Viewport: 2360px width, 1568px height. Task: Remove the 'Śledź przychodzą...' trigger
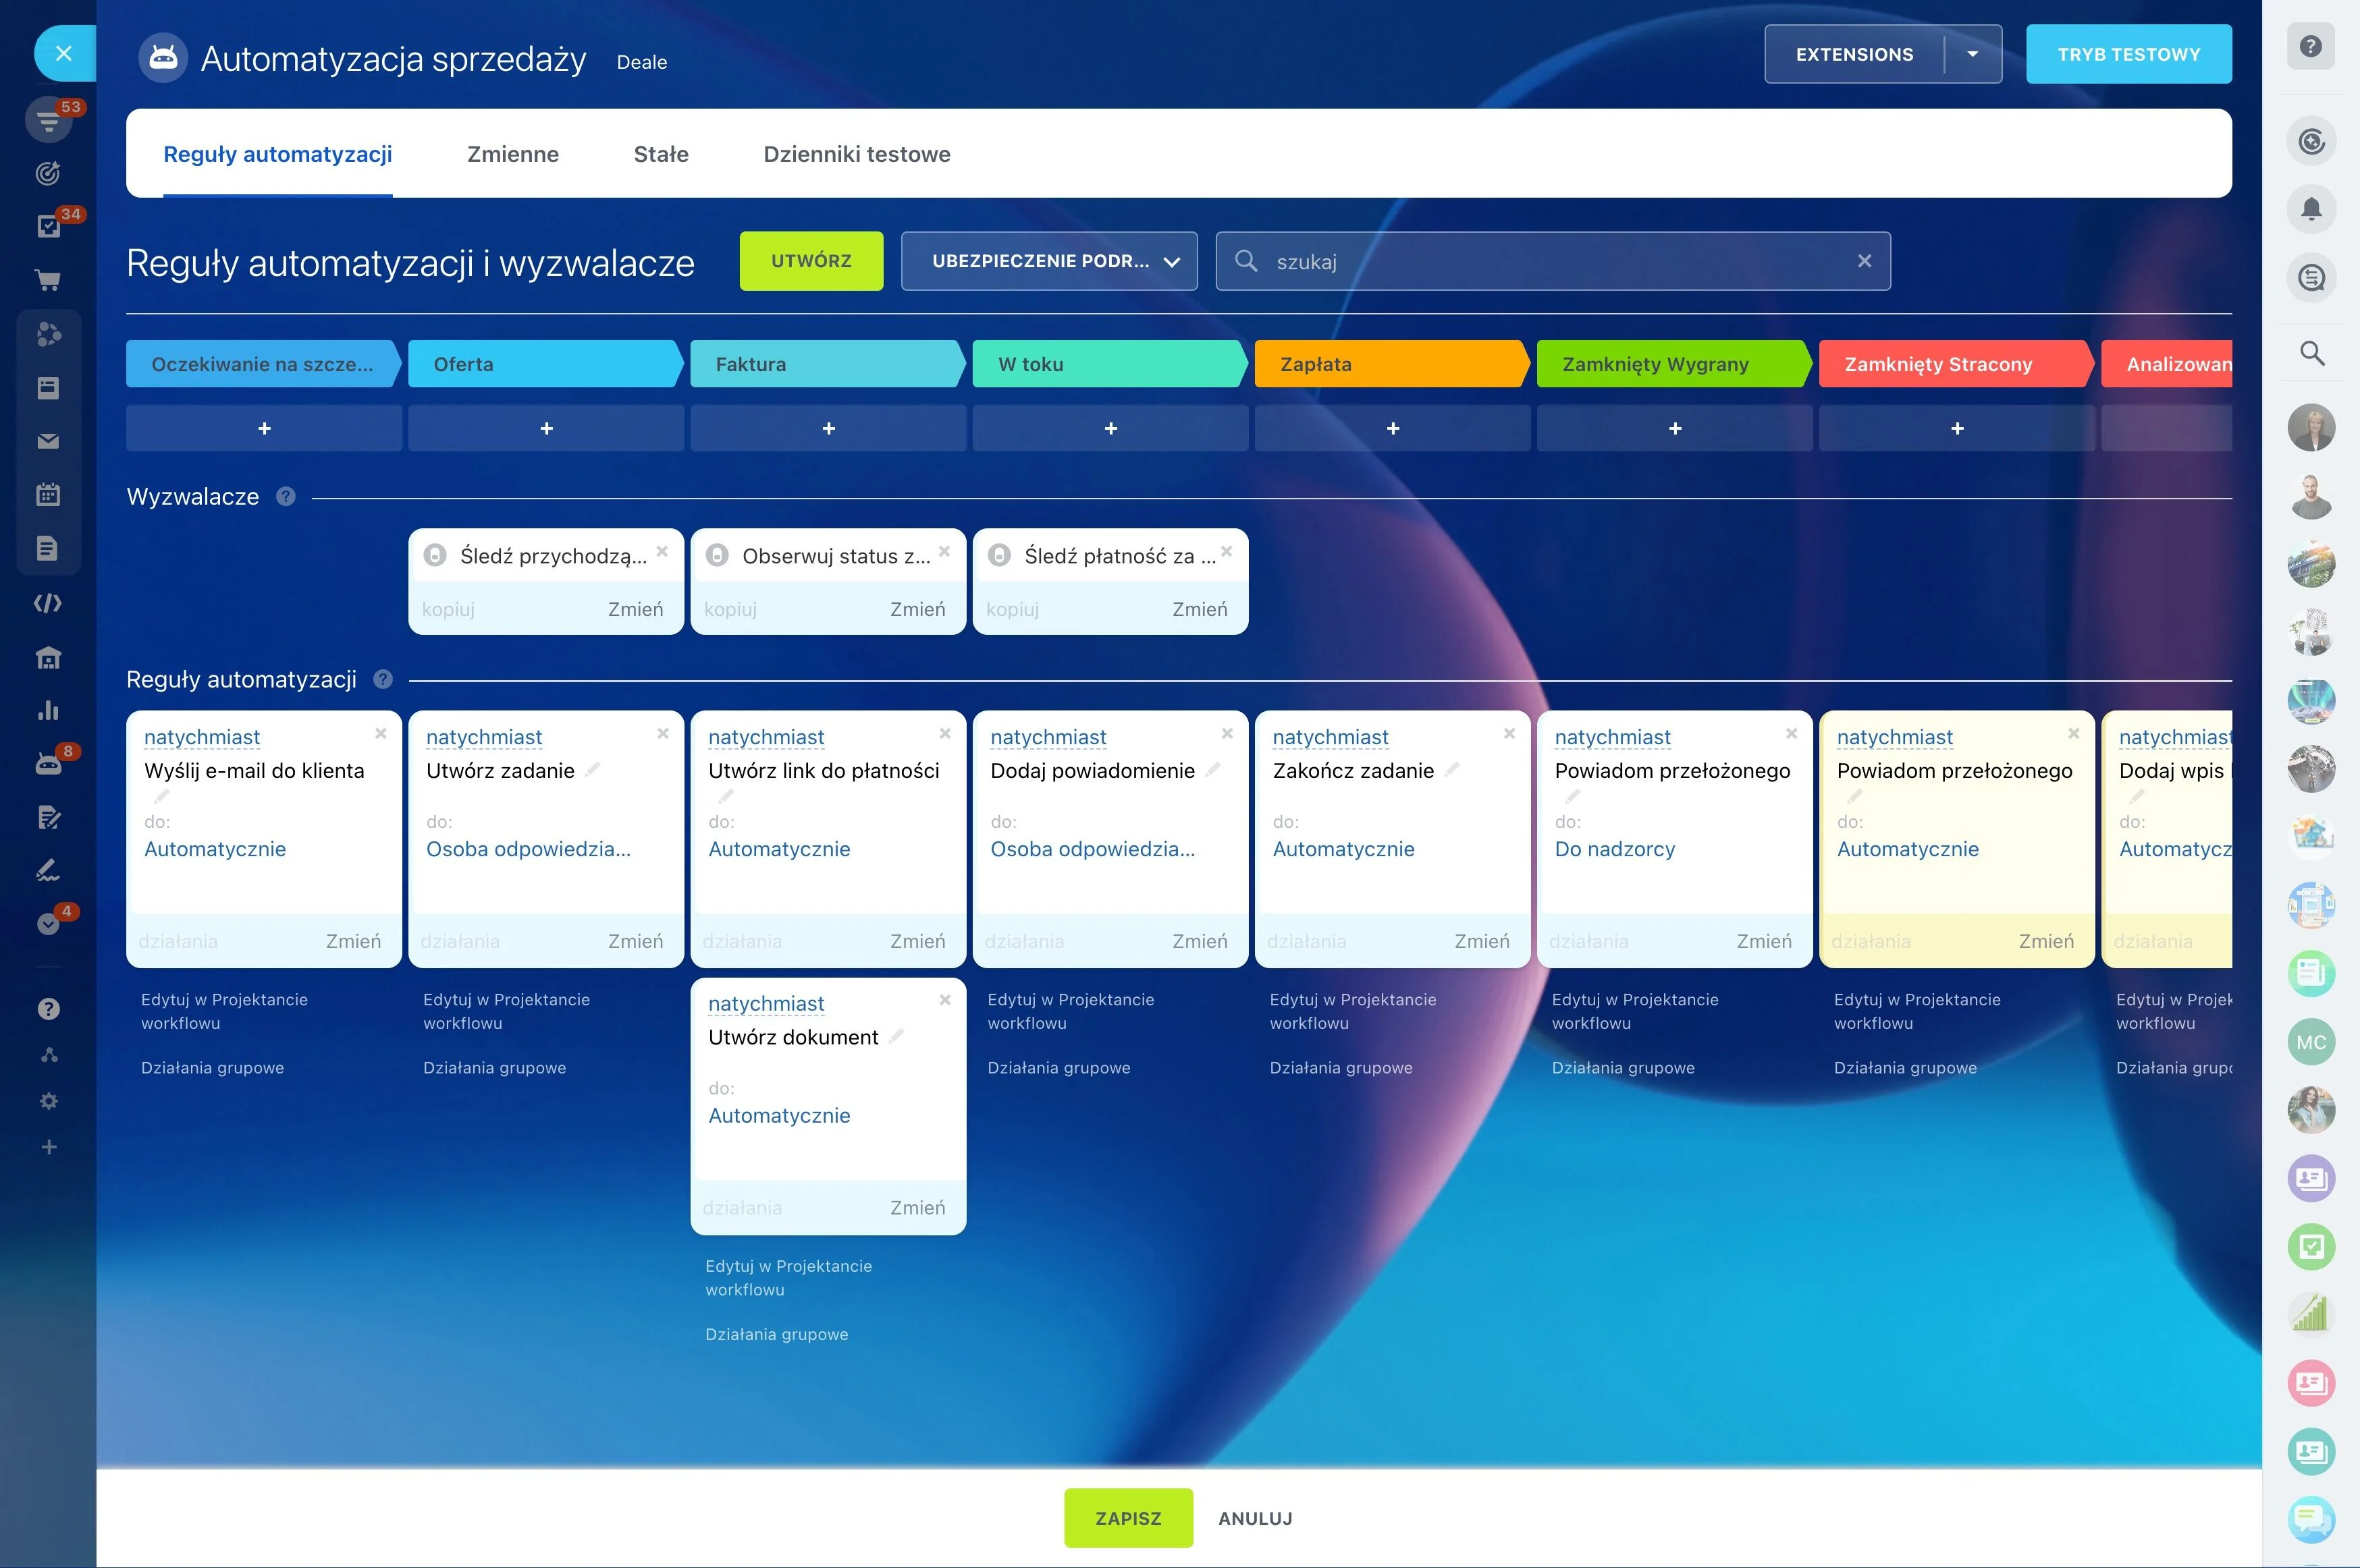click(662, 551)
